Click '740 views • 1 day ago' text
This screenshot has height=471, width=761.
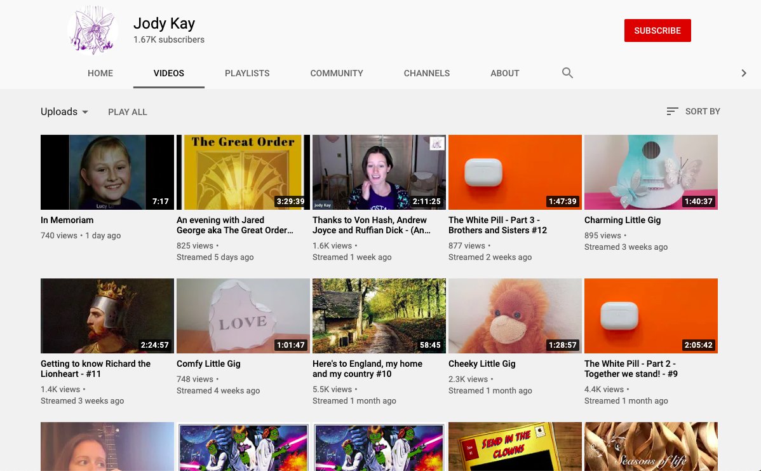tap(81, 235)
